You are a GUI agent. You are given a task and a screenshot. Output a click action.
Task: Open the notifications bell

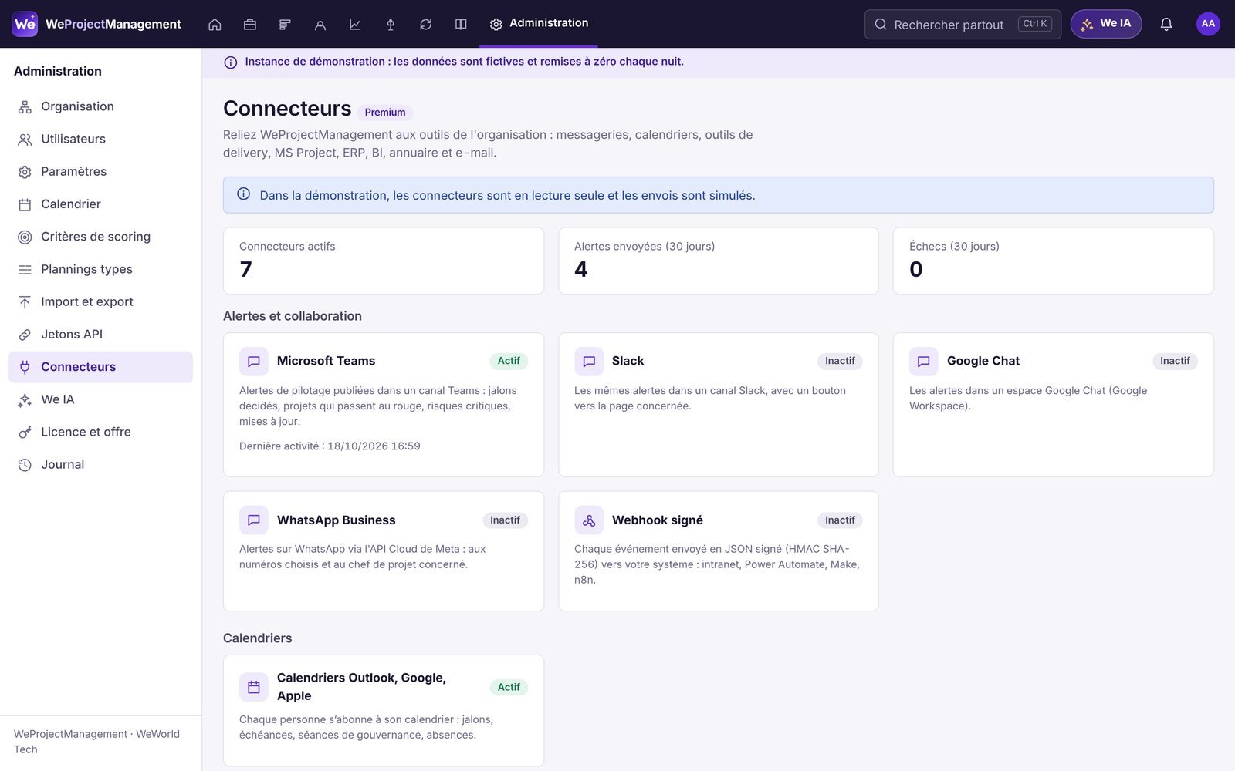1166,25
